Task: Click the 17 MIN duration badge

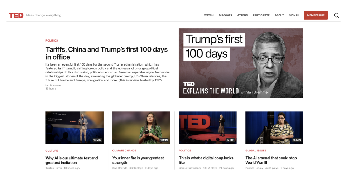Action: (230, 140)
